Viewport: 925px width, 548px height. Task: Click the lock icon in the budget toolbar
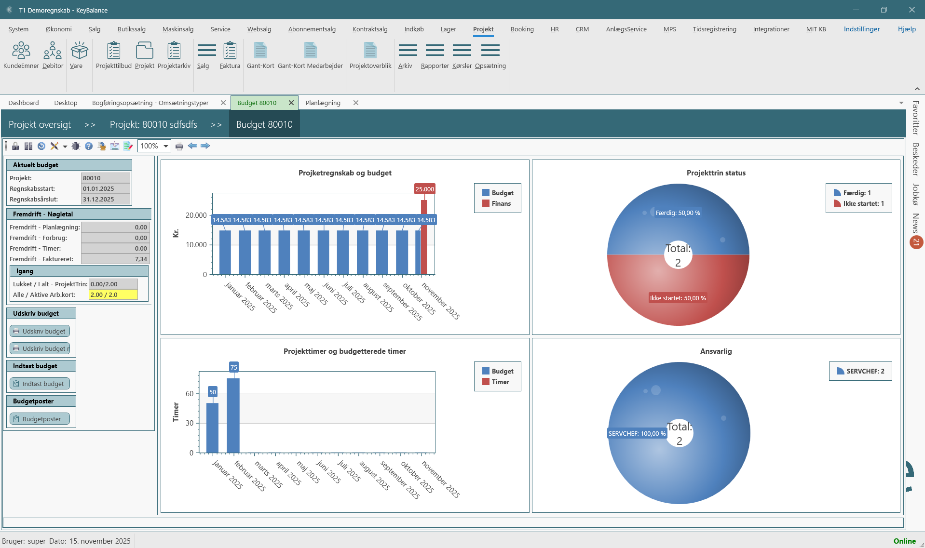click(15, 146)
